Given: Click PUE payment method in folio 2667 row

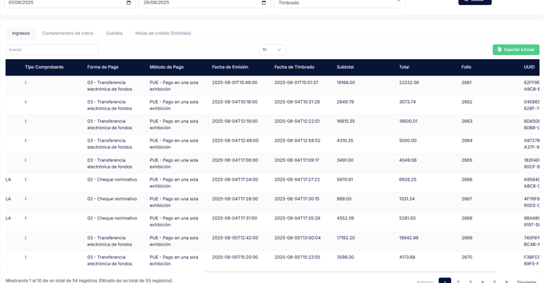Looking at the screenshot, I should pyautogui.click(x=174, y=202).
